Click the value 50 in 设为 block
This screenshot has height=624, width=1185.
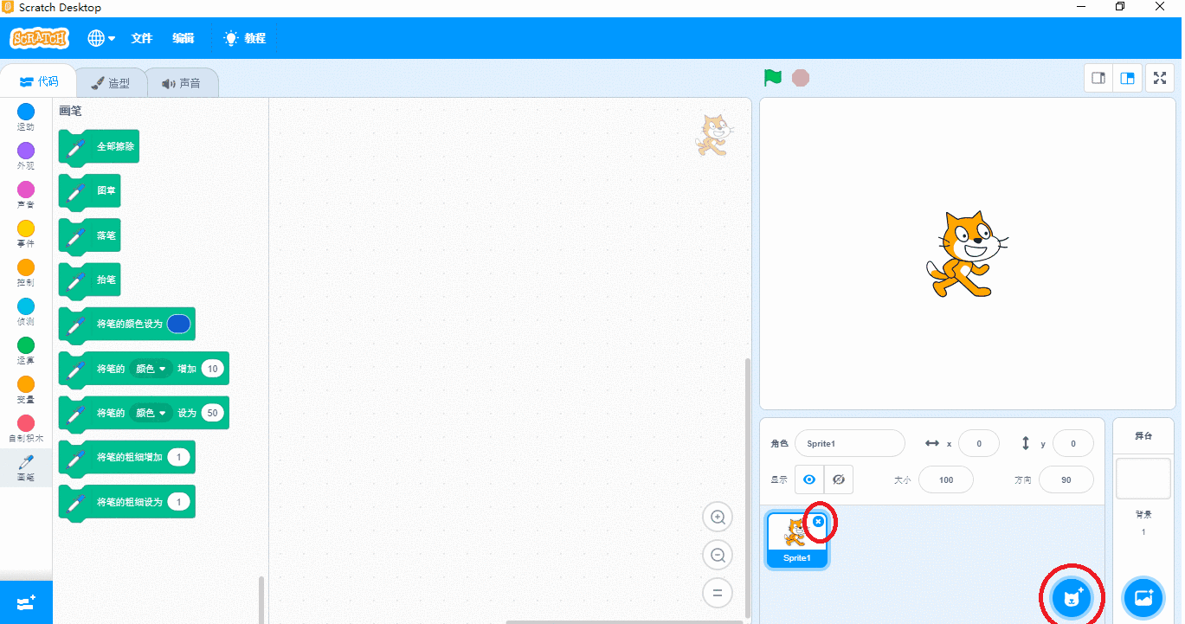tap(213, 414)
